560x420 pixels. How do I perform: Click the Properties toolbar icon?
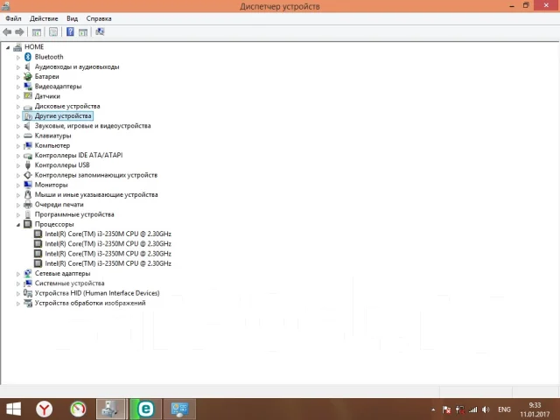tap(53, 32)
